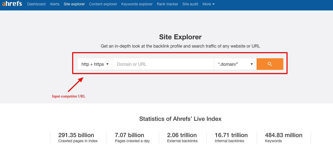The height and width of the screenshot is (159, 333).
Task: Click the Statistics of Ahrefs' Live Index heading
Action: pyautogui.click(x=180, y=119)
